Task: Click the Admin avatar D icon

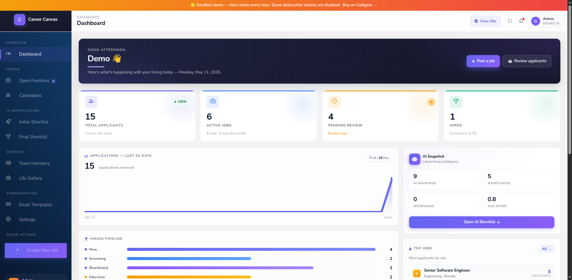Action: [x=535, y=21]
